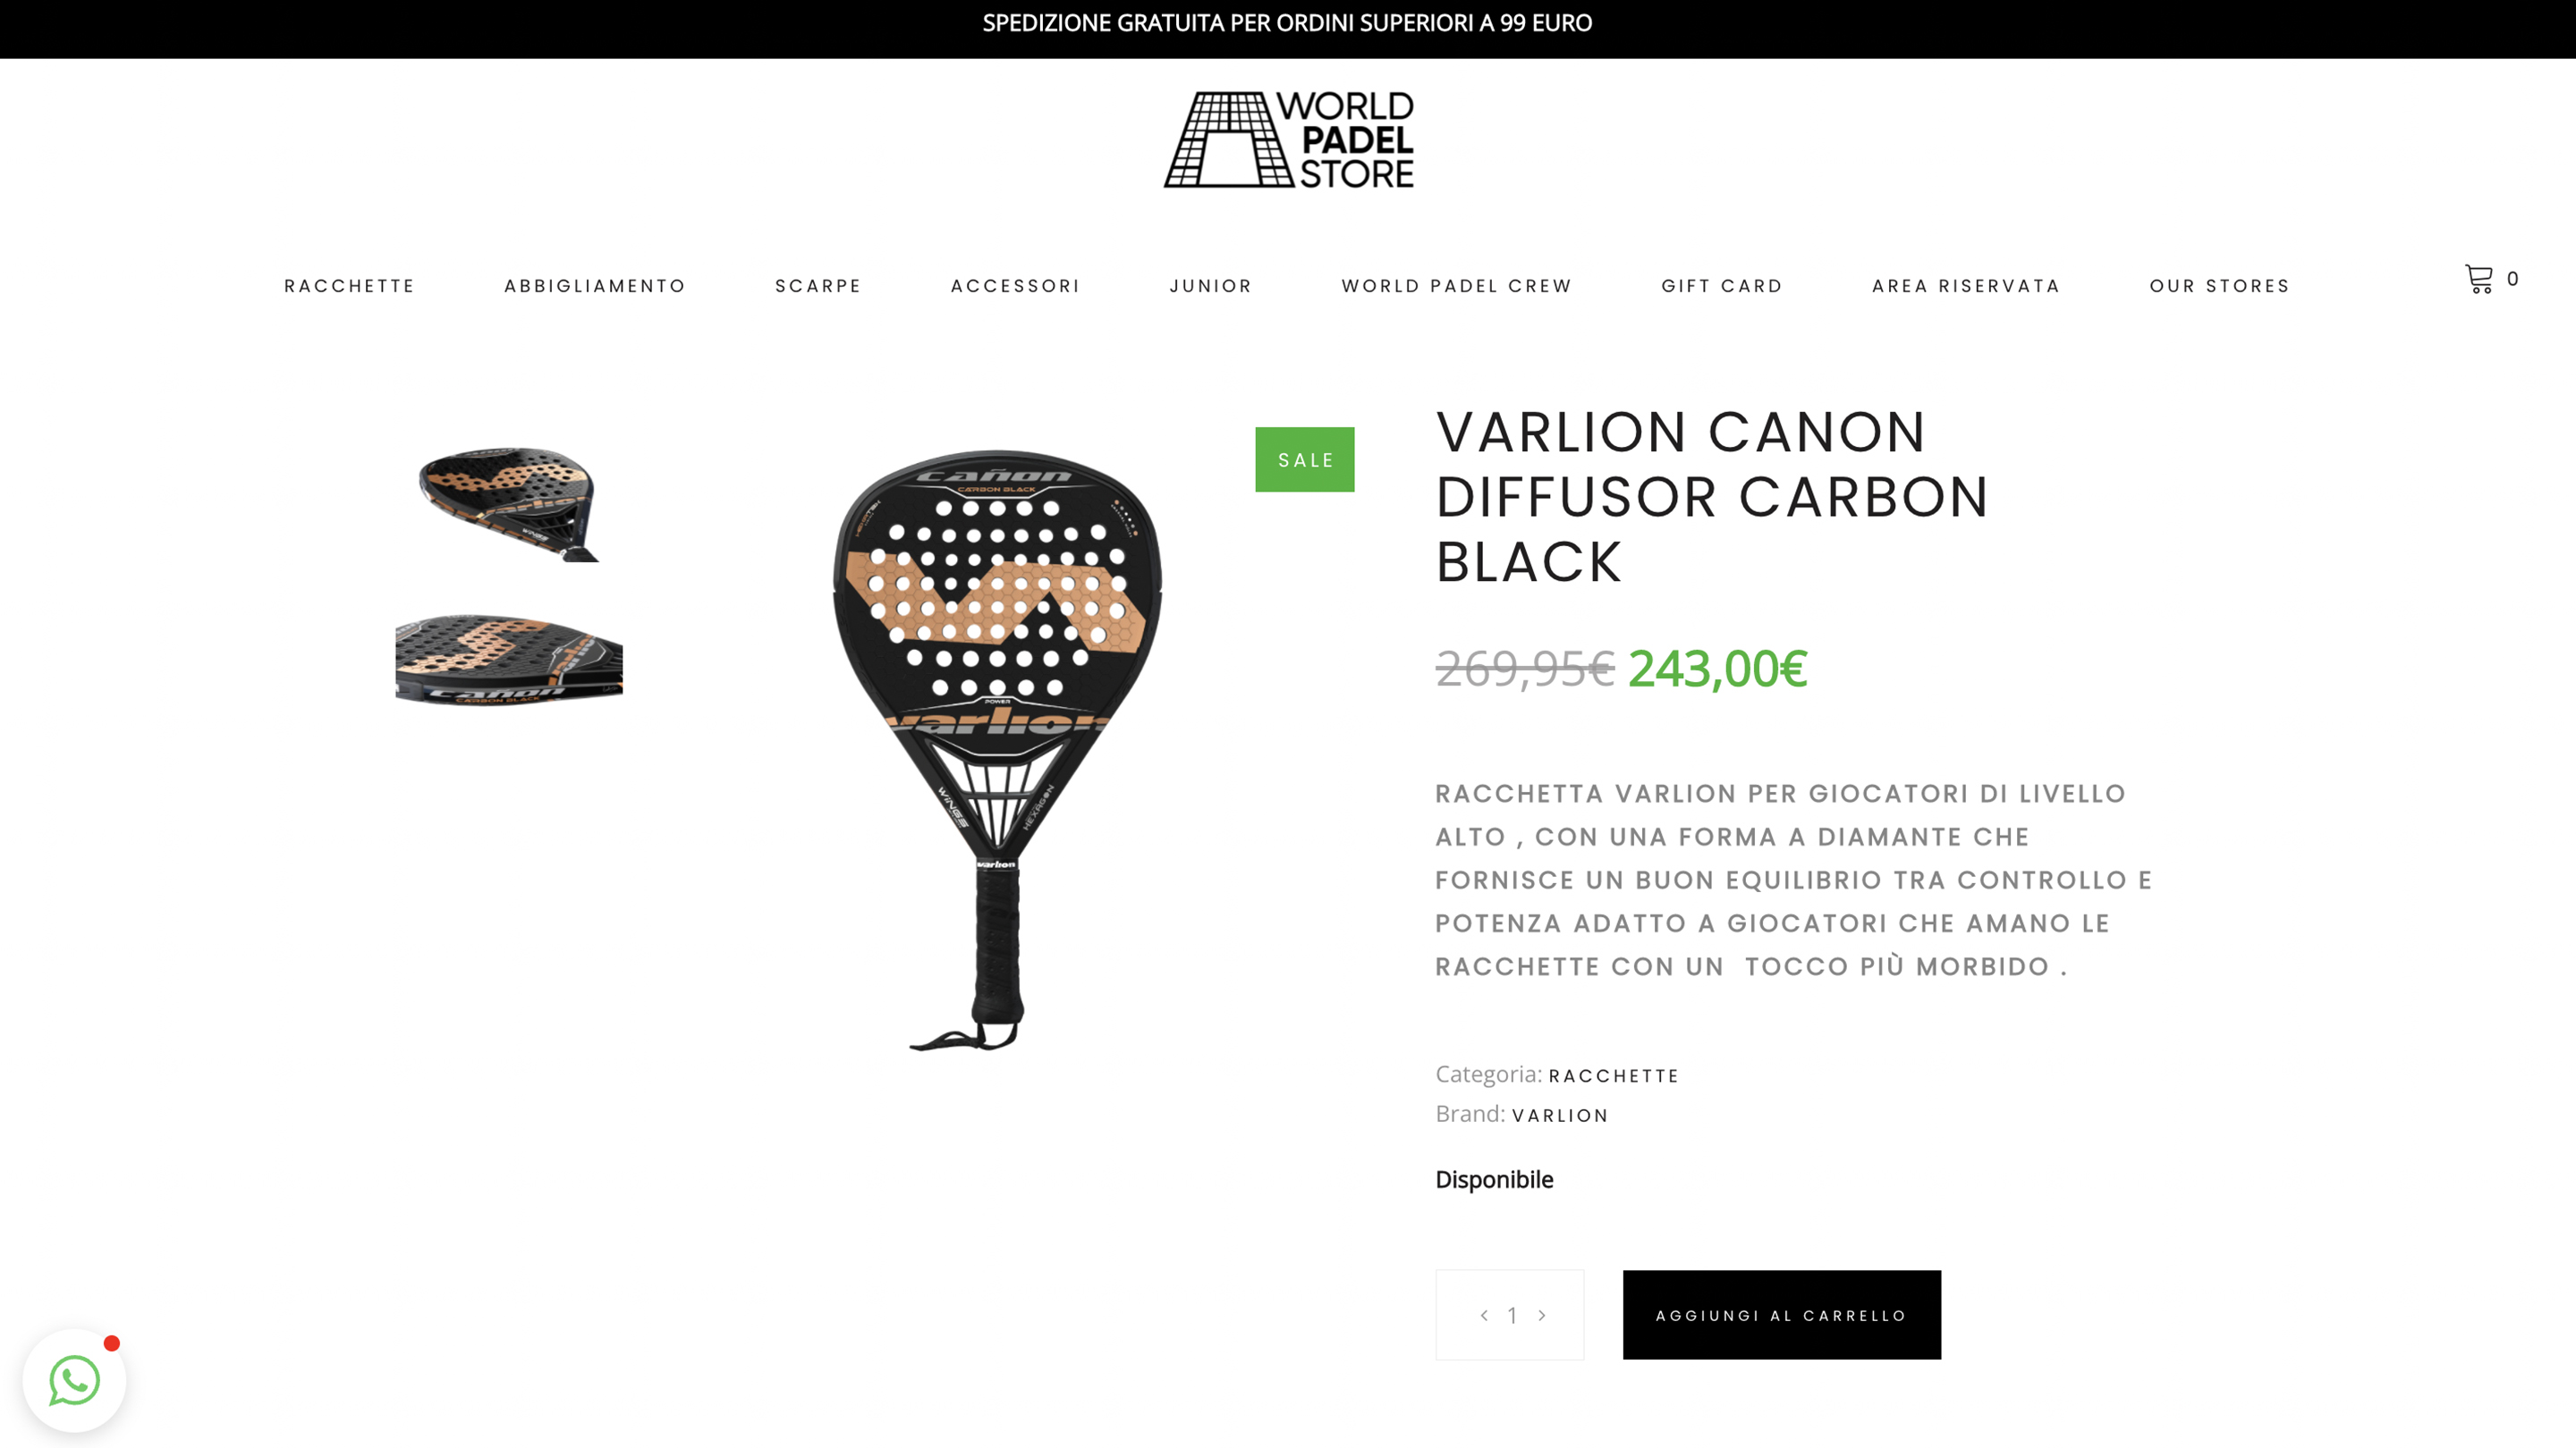The width and height of the screenshot is (2576, 1448).
Task: Open the Racchette menu
Action: coord(349,286)
